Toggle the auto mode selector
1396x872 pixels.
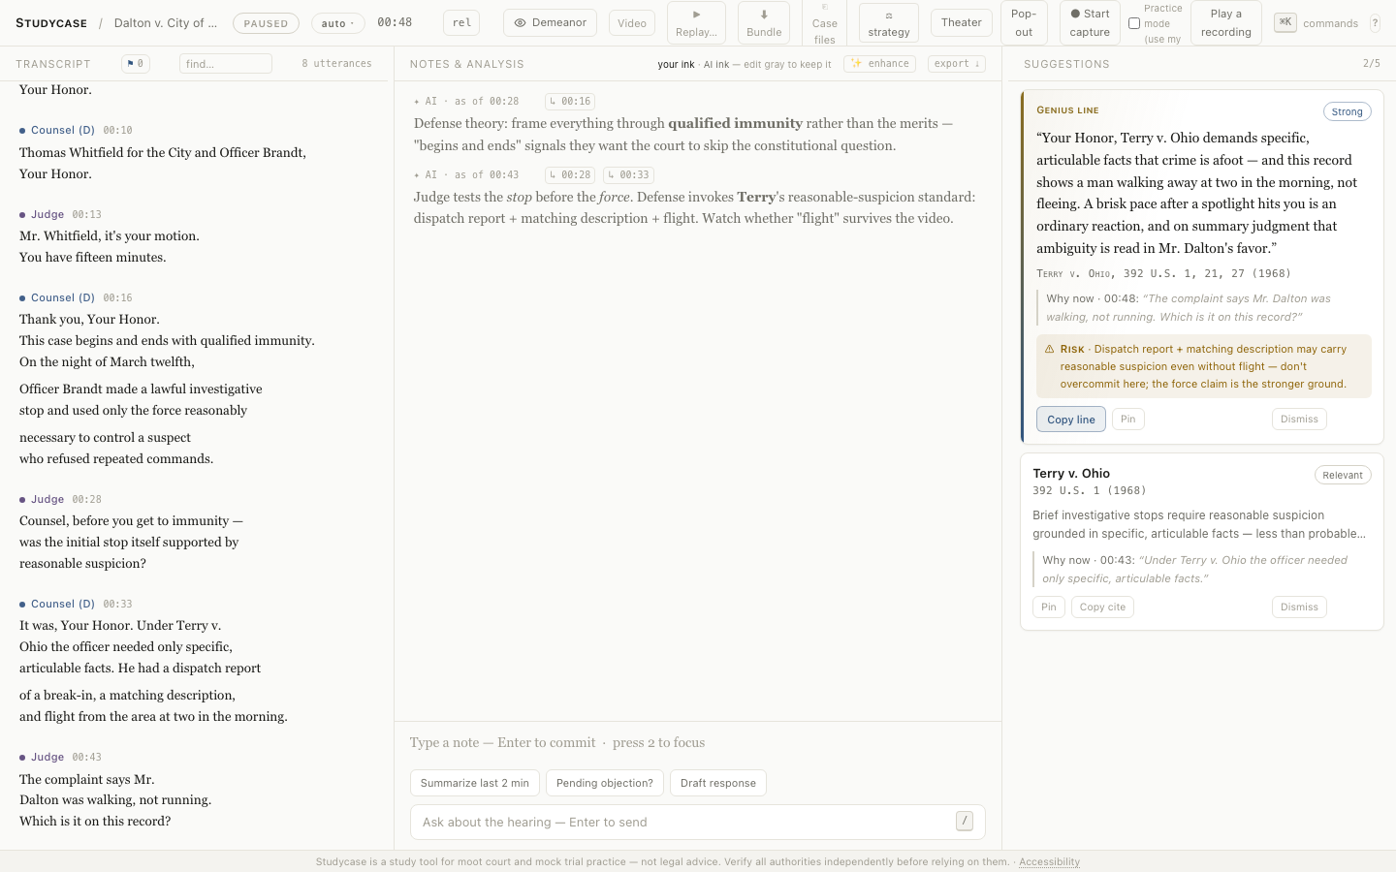(338, 23)
